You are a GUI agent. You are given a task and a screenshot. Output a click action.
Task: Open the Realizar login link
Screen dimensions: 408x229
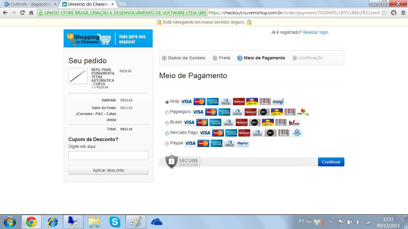(x=315, y=32)
